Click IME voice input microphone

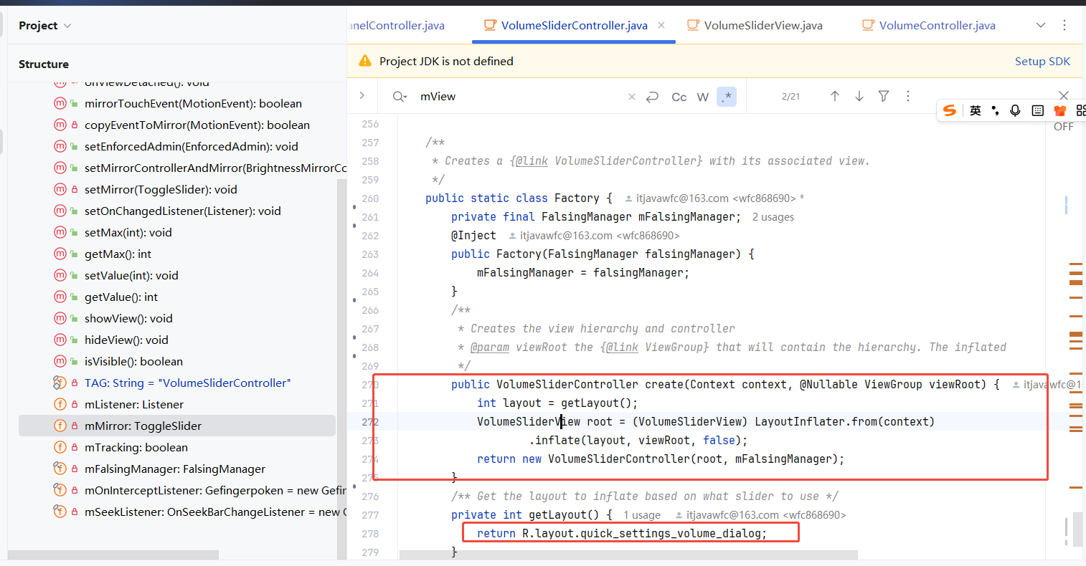point(1015,110)
